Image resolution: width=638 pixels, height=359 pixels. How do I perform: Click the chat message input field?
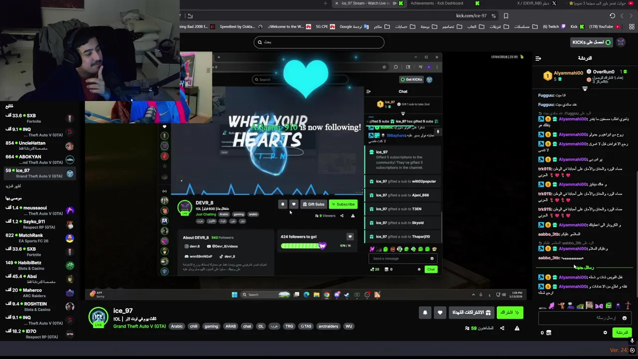tap(585, 318)
